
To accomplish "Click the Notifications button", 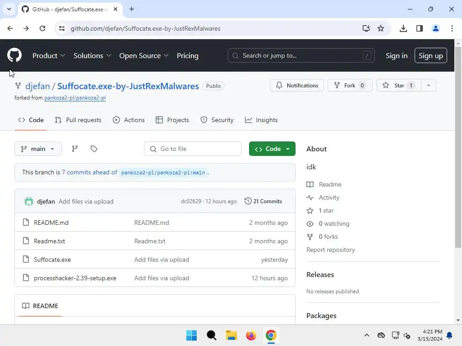I will [297, 85].
